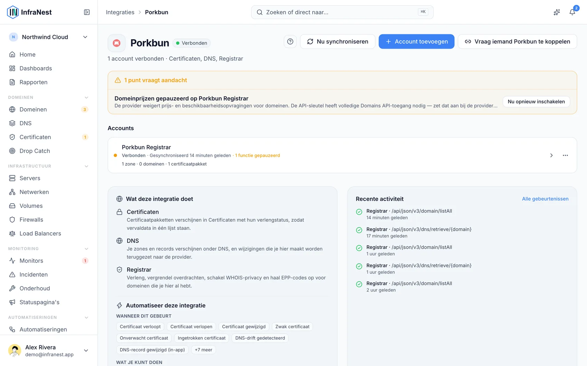This screenshot has height=366, width=587.
Task: Click Account toevoegen button
Action: [417, 42]
